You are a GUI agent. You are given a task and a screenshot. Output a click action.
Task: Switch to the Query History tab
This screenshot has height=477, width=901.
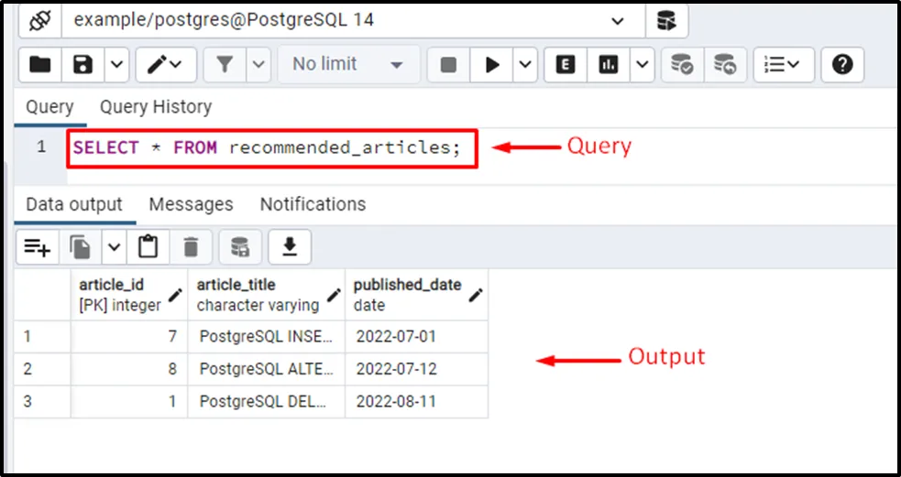155,107
